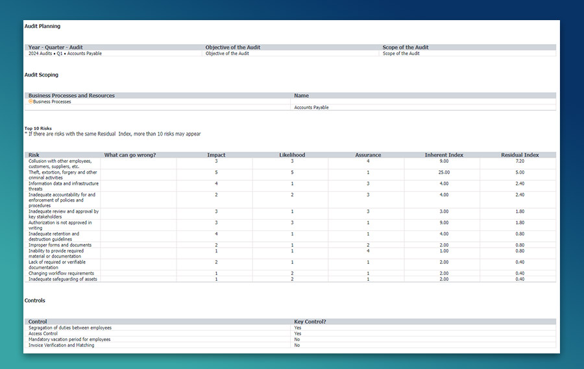584x369 pixels.
Task: Click the 'Name' column header
Action: [x=301, y=96]
